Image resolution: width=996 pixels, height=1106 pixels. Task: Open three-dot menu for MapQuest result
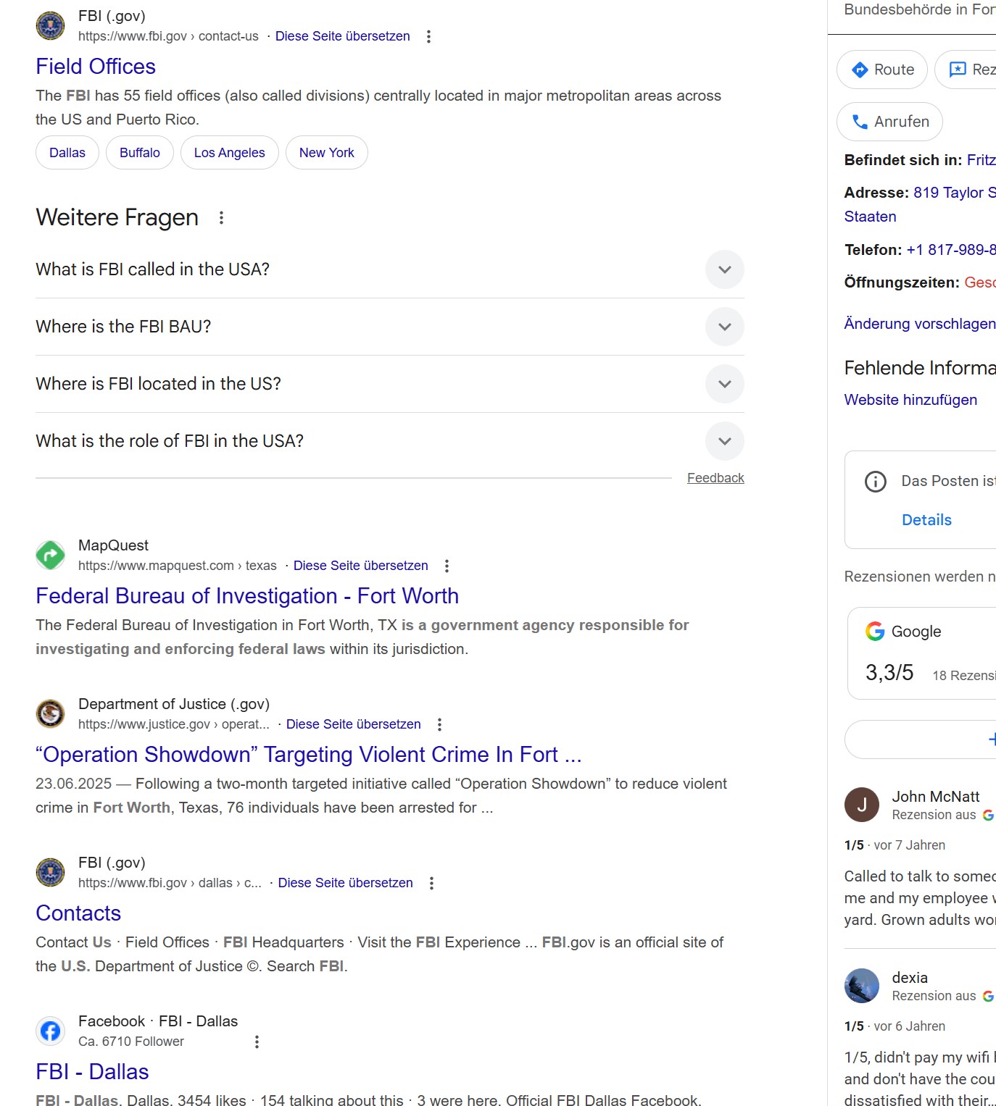447,566
